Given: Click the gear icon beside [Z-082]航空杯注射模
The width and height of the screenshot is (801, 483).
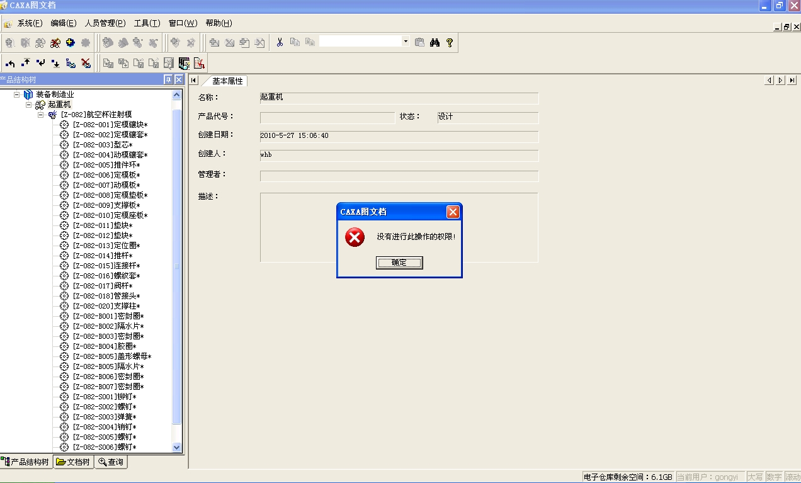Looking at the screenshot, I should pos(52,115).
